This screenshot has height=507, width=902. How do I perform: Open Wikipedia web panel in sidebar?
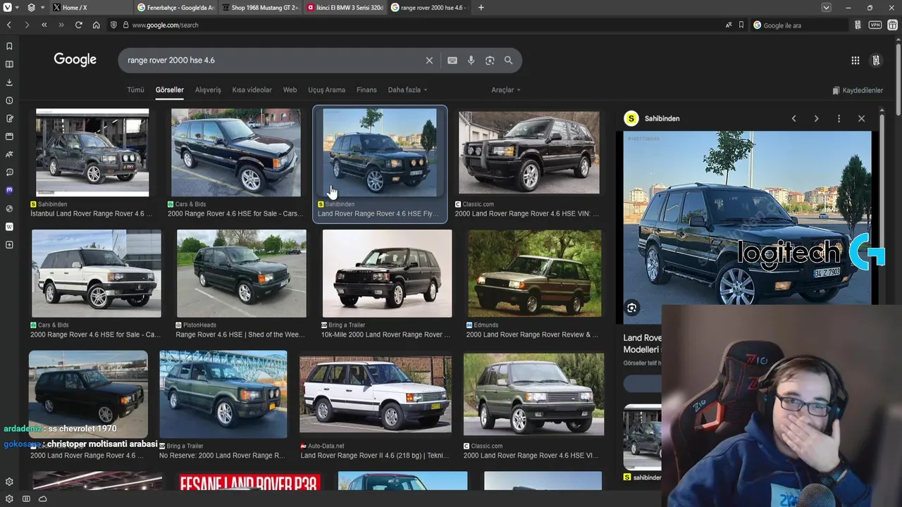(x=9, y=227)
